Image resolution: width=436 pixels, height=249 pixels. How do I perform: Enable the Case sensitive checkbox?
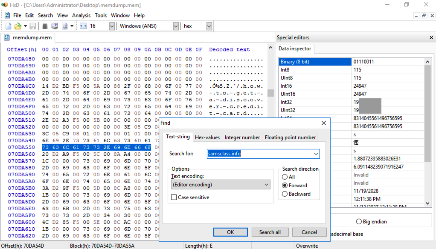pos(174,197)
